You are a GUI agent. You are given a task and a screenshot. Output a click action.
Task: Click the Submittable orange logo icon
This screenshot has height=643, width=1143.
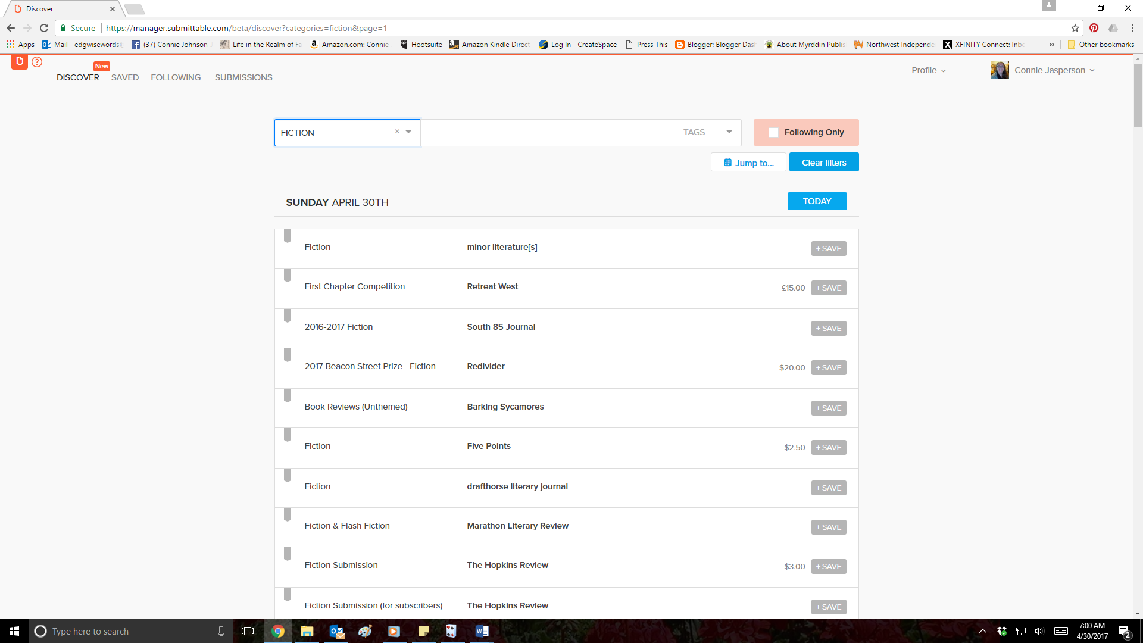(x=20, y=61)
